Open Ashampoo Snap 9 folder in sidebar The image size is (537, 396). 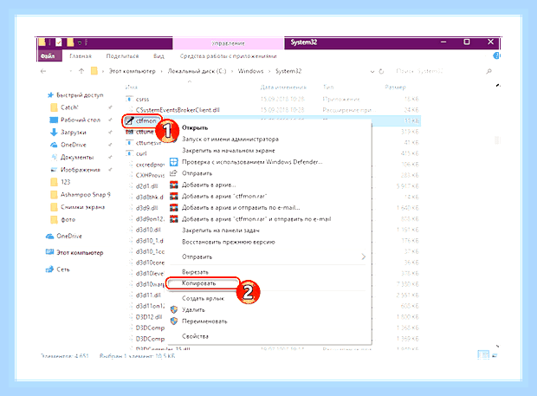(86, 195)
